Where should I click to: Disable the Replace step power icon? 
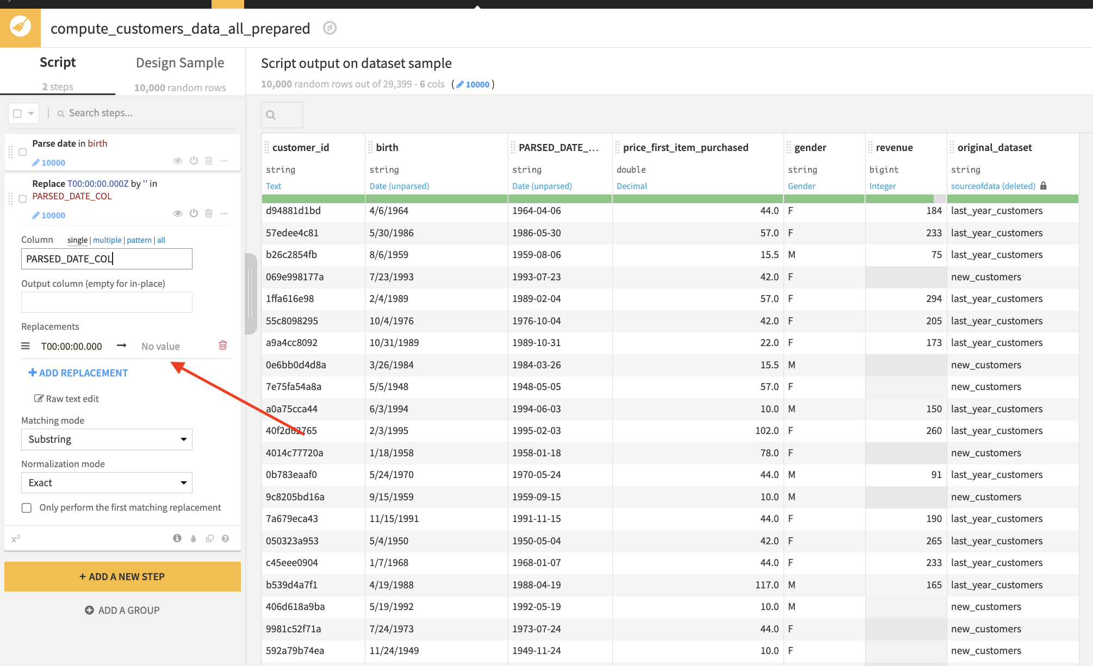[194, 213]
